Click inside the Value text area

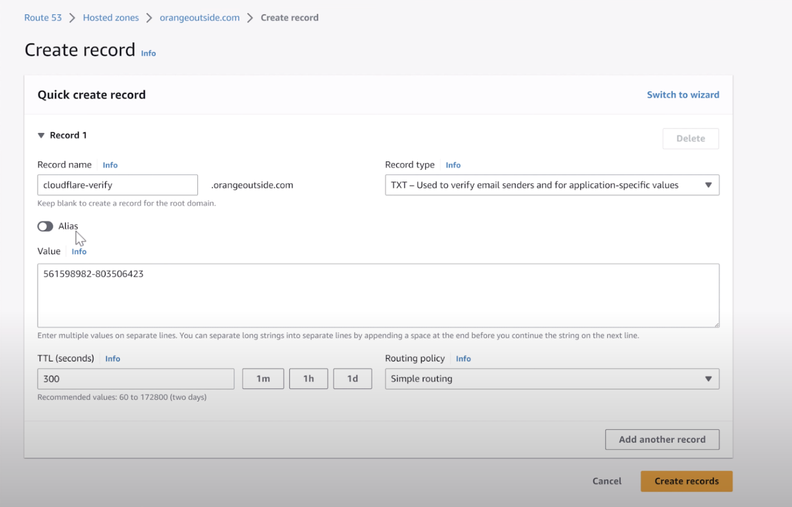pos(378,295)
